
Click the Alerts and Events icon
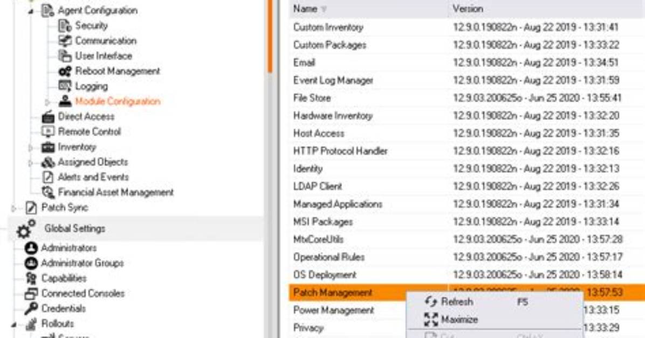(x=48, y=177)
